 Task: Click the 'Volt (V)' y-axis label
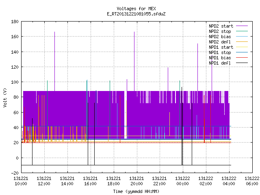pos(5,97)
